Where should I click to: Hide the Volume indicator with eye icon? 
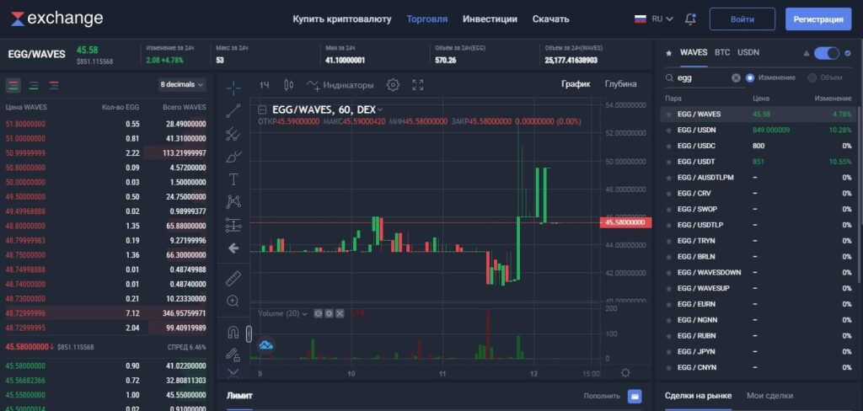(318, 313)
